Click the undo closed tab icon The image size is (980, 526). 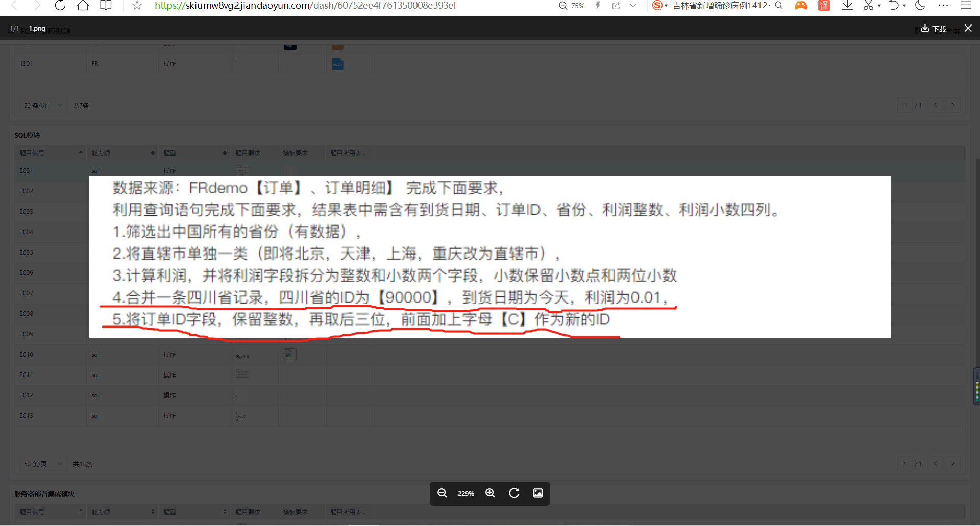click(893, 5)
